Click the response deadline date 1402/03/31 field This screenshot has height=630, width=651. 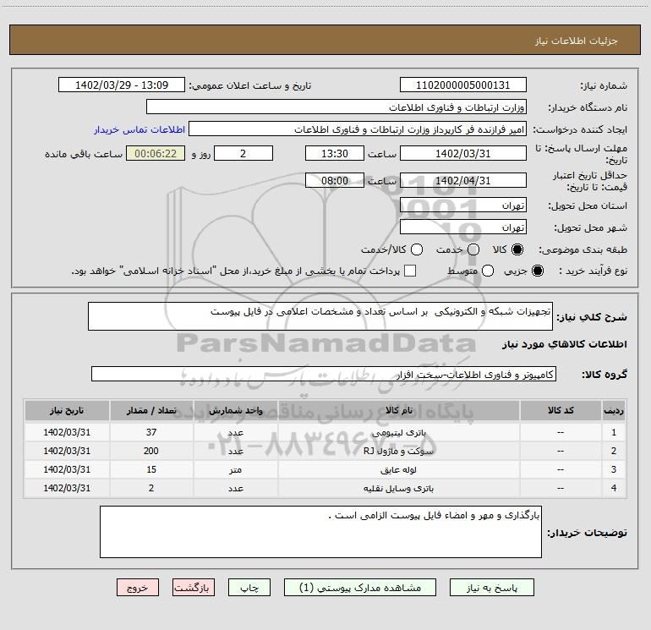coord(463,153)
